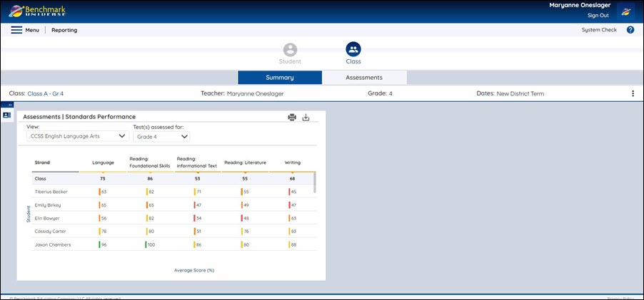Select the Class view icon

tap(353, 50)
